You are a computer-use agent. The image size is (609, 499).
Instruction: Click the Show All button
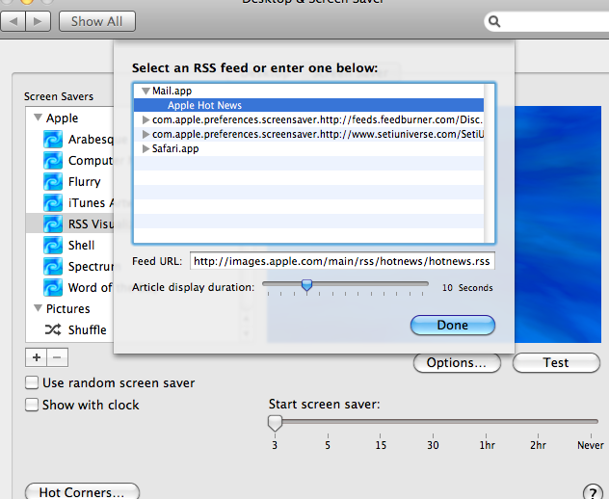[x=96, y=21]
